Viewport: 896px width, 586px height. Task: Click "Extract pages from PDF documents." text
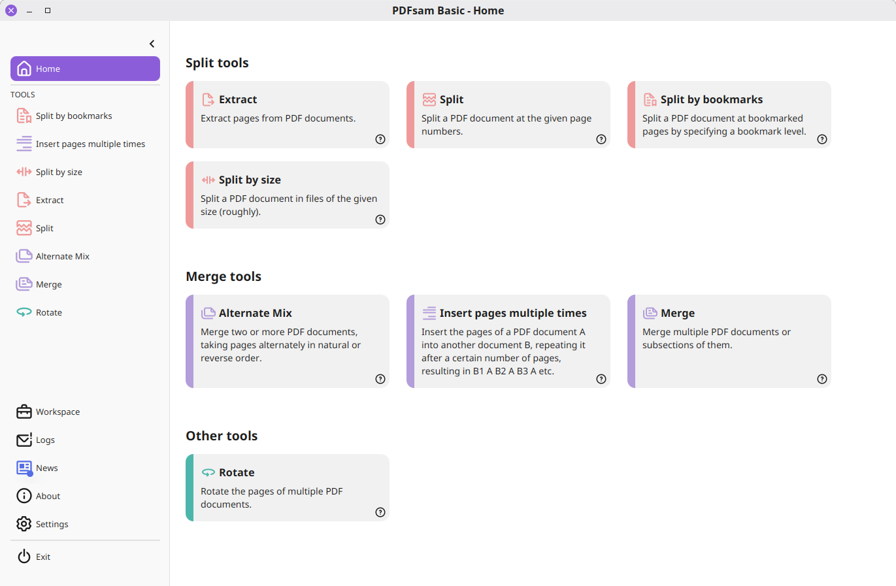coord(278,118)
